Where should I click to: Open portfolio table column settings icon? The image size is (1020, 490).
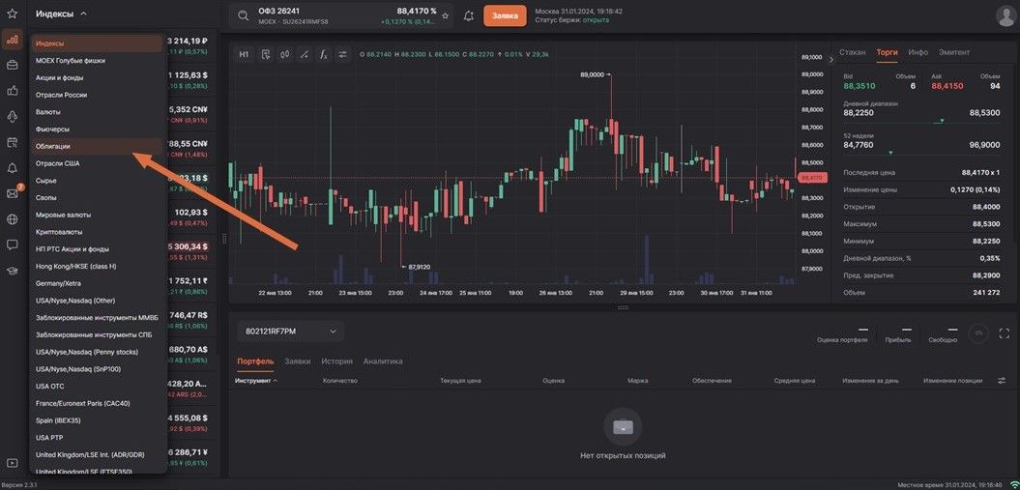click(1002, 380)
